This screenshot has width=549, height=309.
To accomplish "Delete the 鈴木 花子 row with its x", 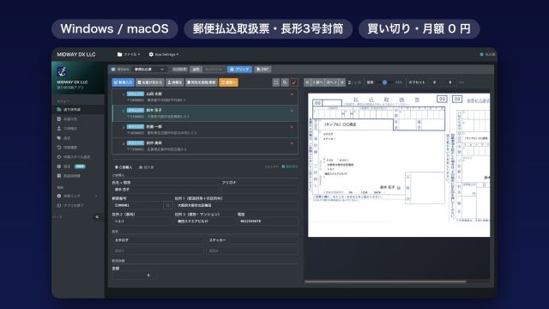I will 292,111.
